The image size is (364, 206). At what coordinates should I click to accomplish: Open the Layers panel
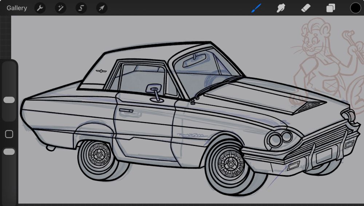(331, 8)
